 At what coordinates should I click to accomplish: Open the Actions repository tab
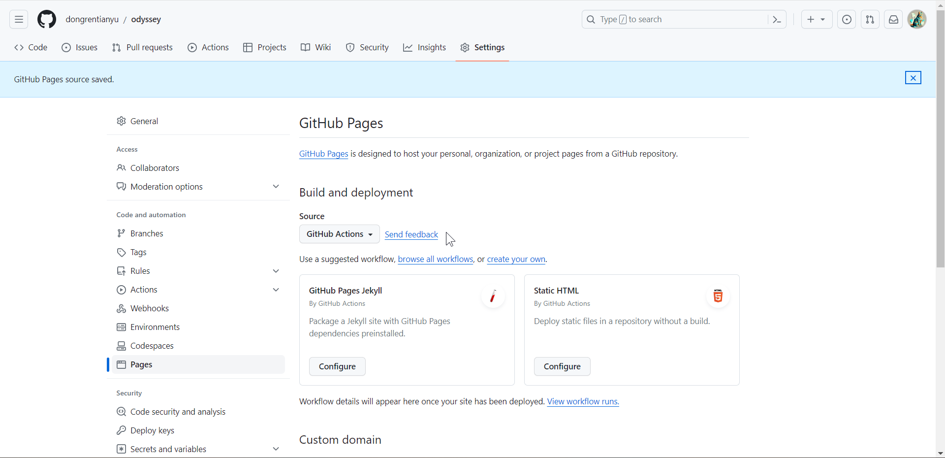[x=208, y=47]
